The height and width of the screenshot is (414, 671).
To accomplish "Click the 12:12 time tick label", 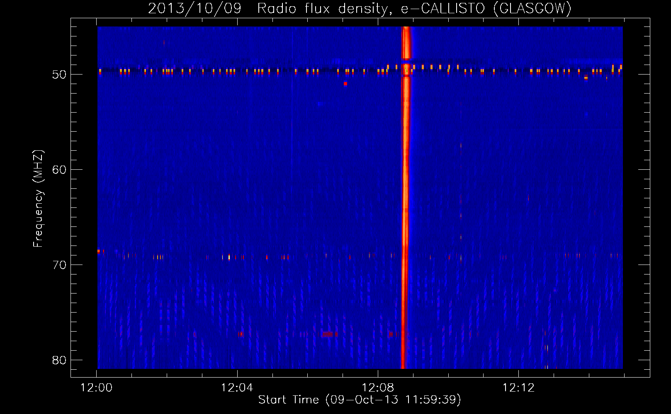I will tap(518, 388).
